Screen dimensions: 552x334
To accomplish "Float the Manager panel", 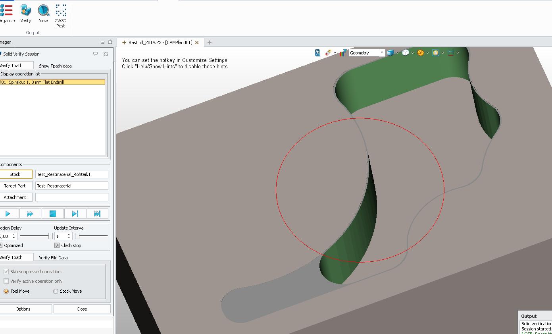I will click(102, 42).
